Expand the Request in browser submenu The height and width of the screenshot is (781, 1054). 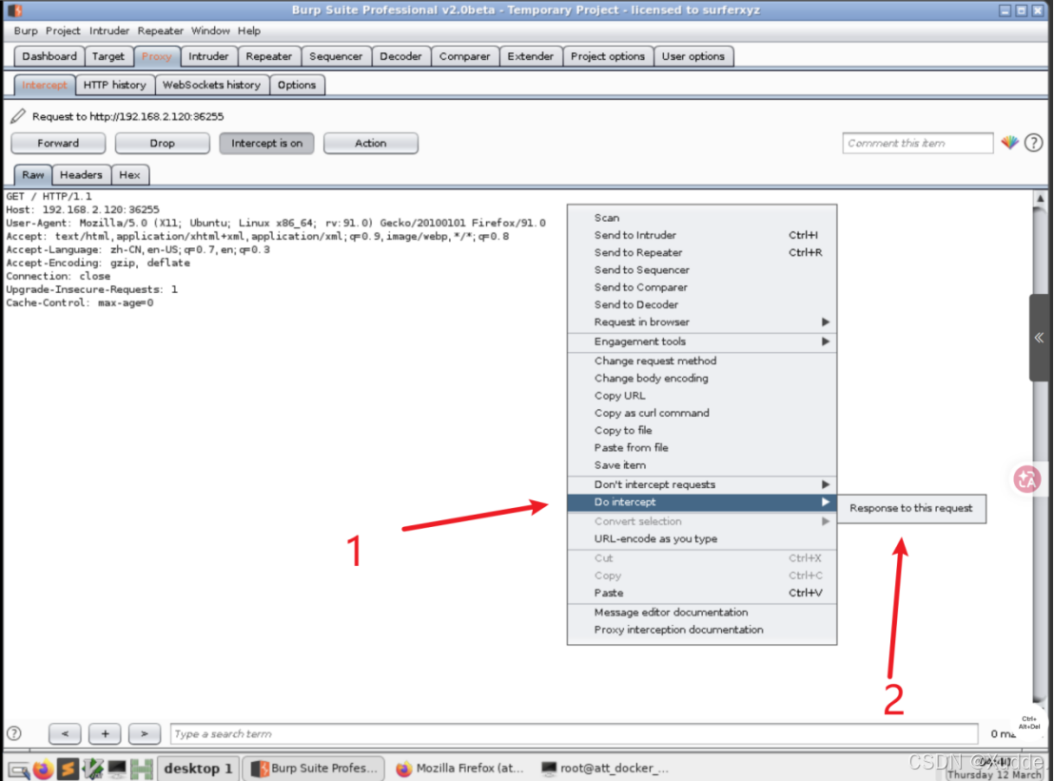pyautogui.click(x=702, y=322)
